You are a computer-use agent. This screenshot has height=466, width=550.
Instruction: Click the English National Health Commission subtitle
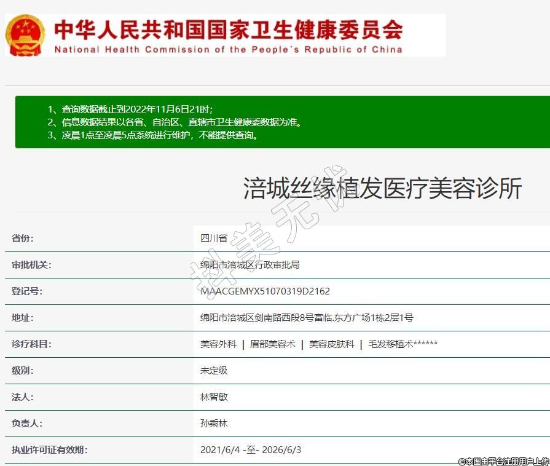pyautogui.click(x=228, y=50)
